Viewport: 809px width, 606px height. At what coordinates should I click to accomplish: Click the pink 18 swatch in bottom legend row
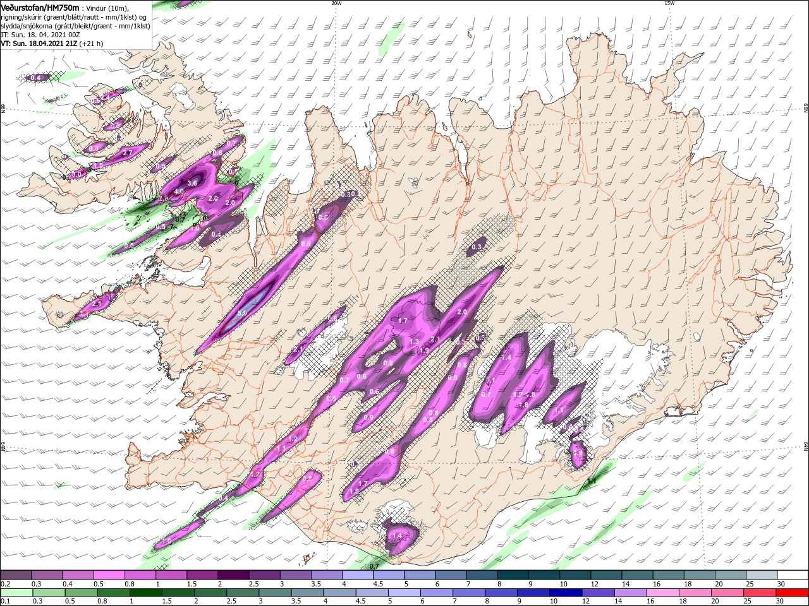(696, 593)
